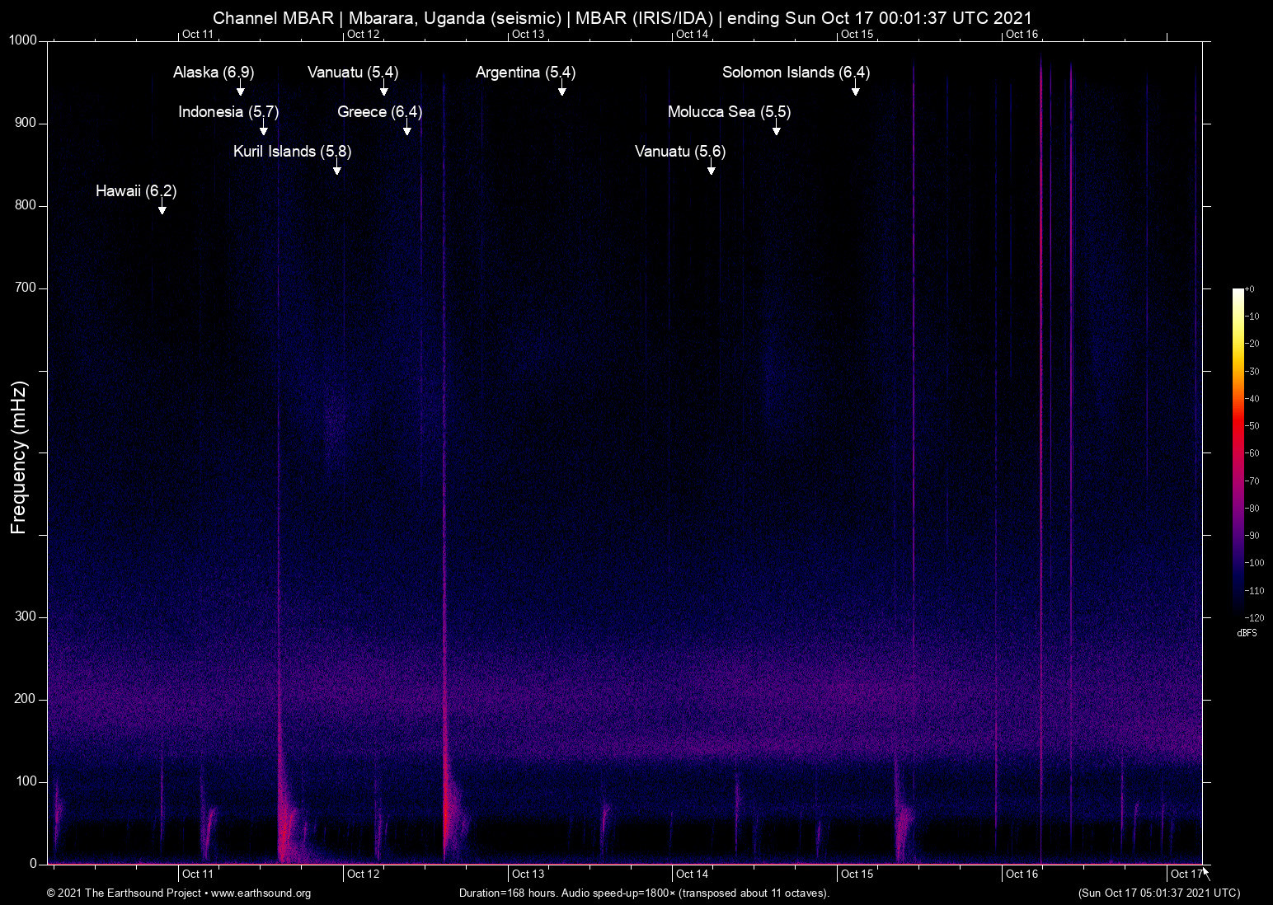This screenshot has height=905, width=1273.
Task: Click the Indonesia (5.7) annotation arrow
Action: pos(264,129)
